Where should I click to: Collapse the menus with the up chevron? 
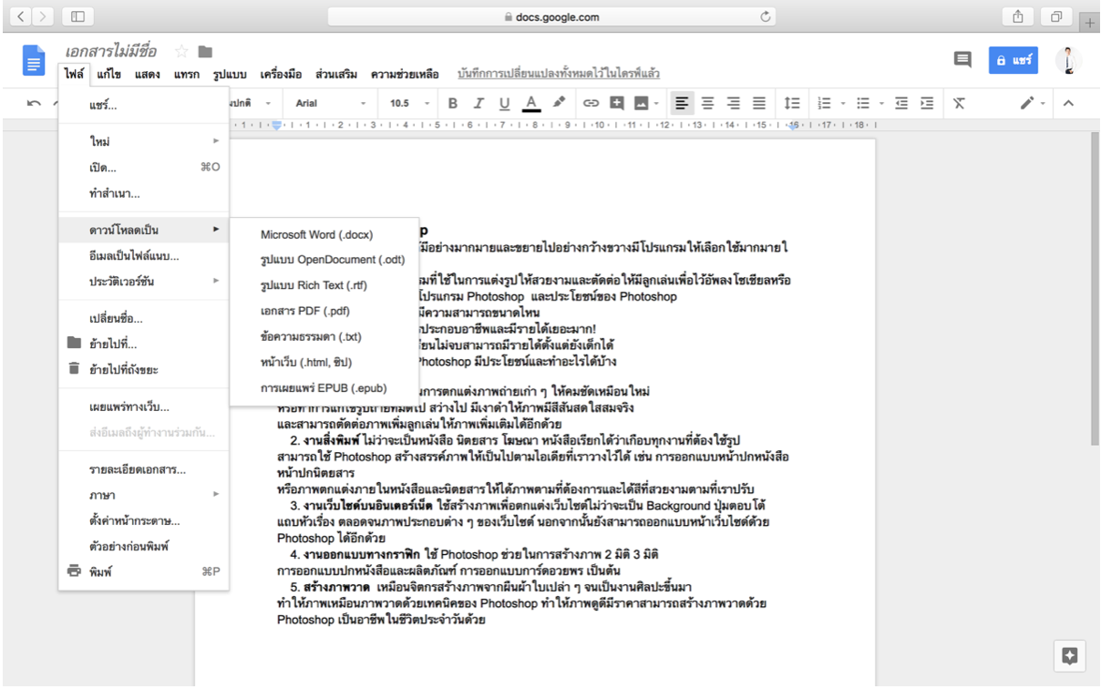click(1068, 104)
